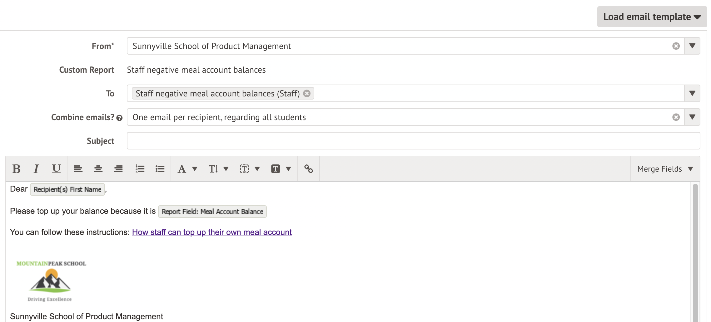This screenshot has height=322, width=711.
Task: Insert a hyperlink using the chain icon
Action: pos(309,168)
